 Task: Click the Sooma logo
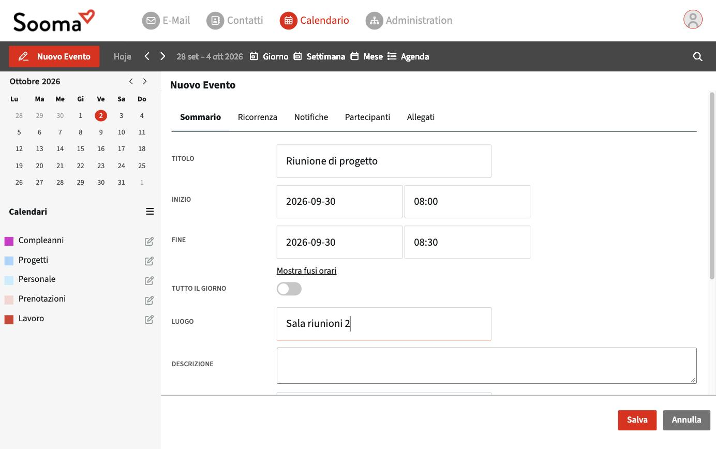54,21
